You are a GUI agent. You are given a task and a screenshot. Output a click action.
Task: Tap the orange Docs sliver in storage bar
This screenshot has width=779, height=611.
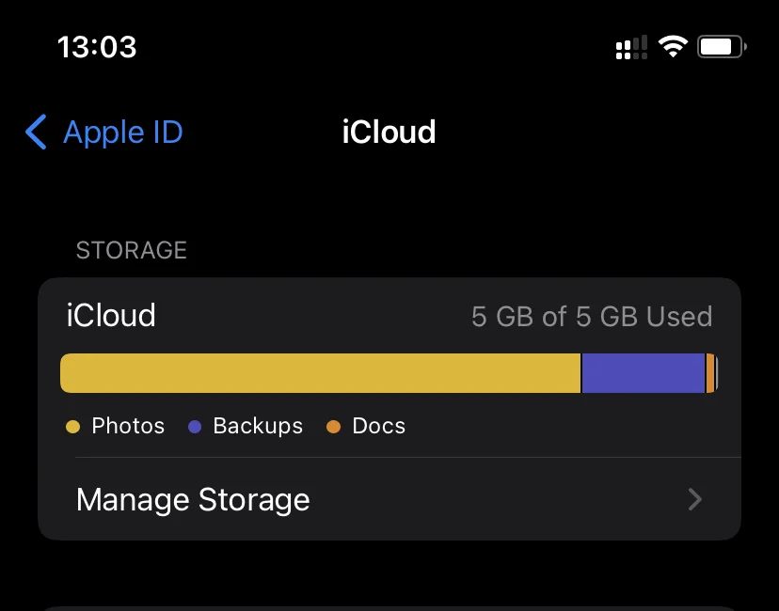[x=710, y=373]
